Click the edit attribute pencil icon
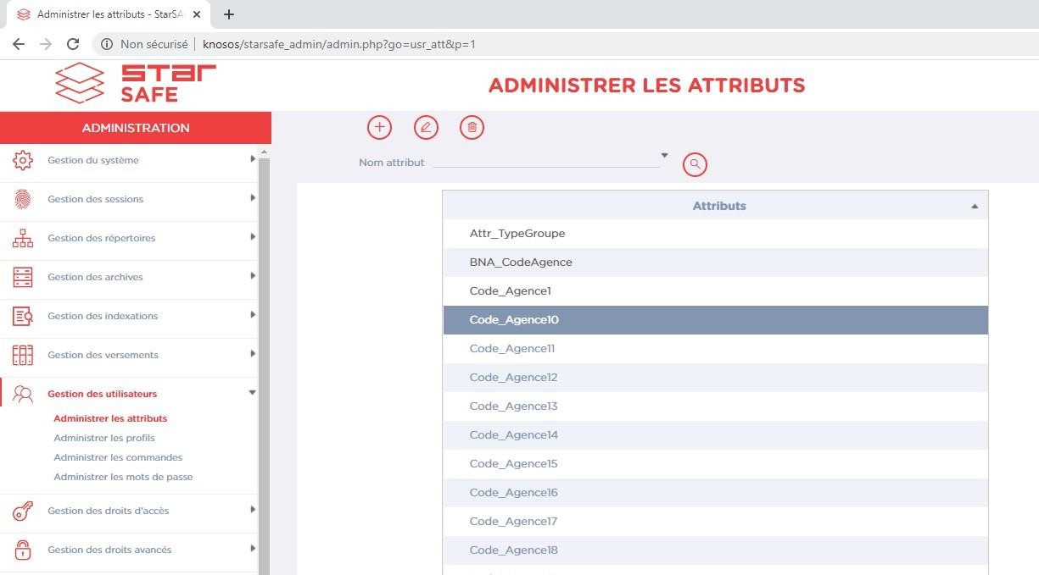1039x575 pixels. tap(426, 128)
